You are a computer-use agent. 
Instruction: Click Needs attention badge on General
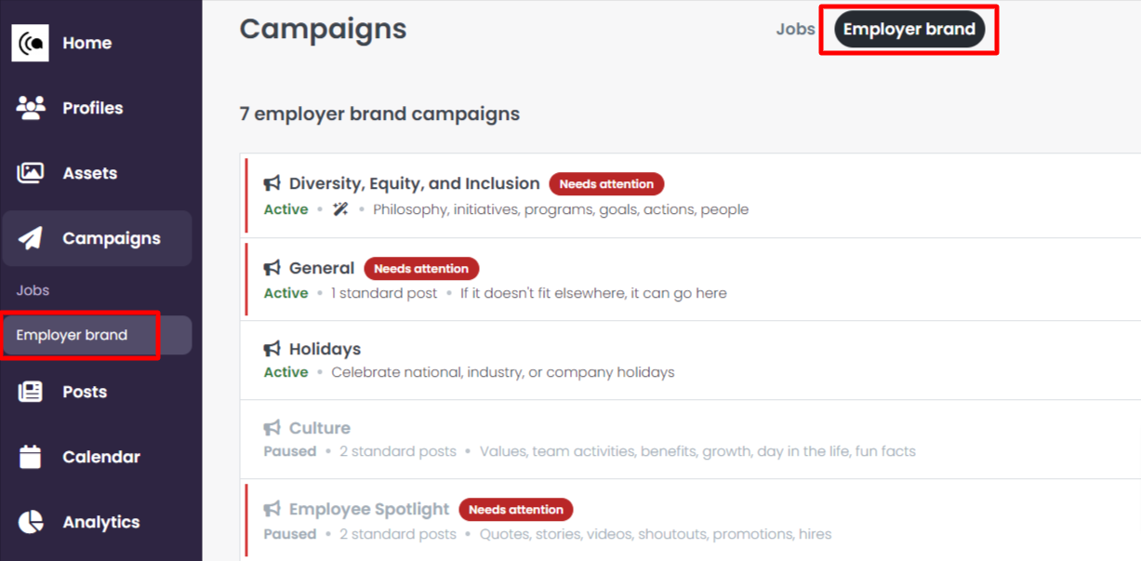click(x=421, y=269)
